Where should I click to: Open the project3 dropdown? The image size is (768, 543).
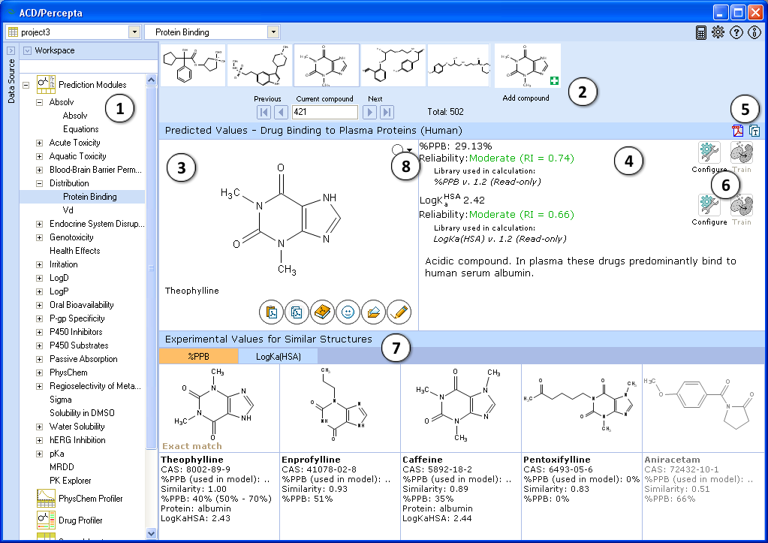point(134,32)
